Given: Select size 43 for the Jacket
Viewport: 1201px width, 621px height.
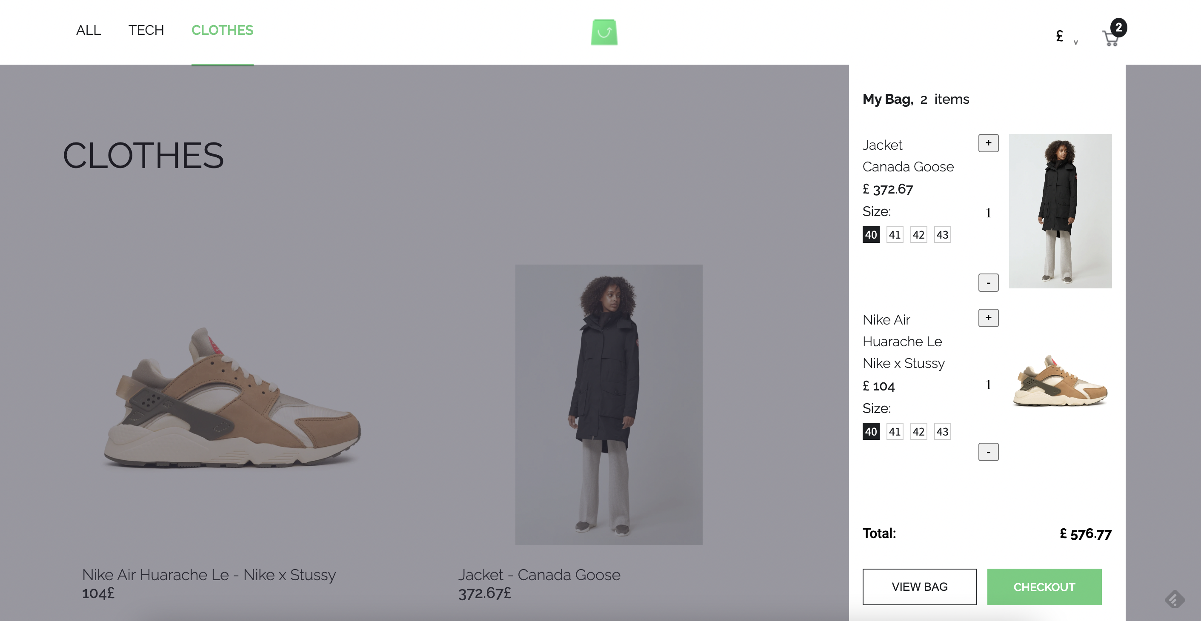Looking at the screenshot, I should [942, 235].
